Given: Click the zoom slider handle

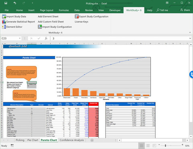Looking at the screenshot, I should click(x=166, y=145).
